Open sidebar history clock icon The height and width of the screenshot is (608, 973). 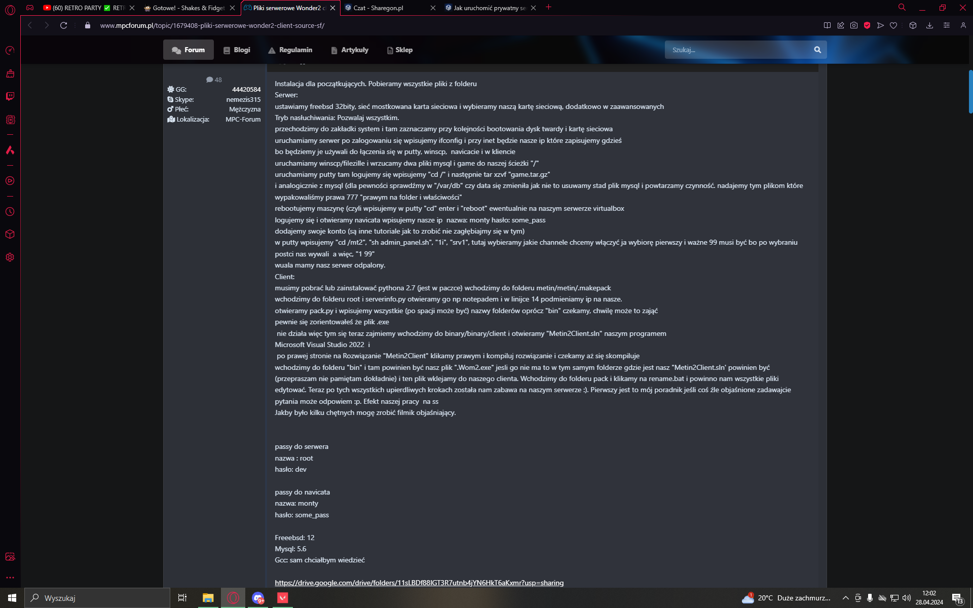10,212
